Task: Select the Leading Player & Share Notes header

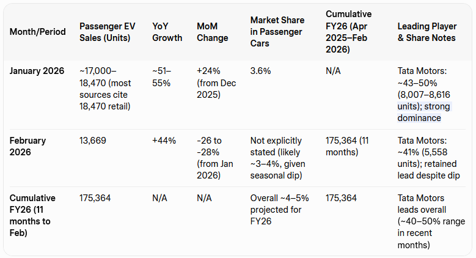Action: [x=426, y=32]
